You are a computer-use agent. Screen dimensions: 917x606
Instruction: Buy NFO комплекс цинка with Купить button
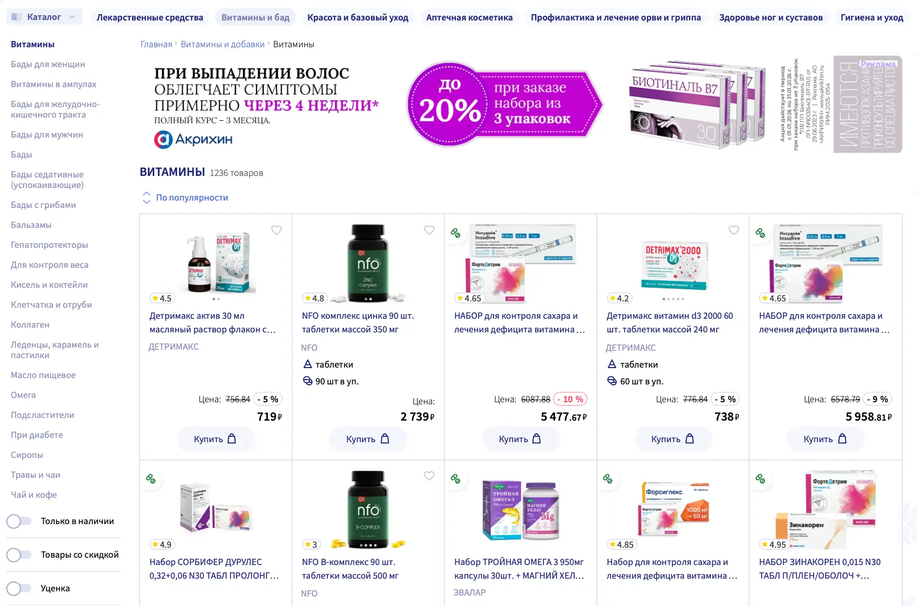click(x=368, y=439)
